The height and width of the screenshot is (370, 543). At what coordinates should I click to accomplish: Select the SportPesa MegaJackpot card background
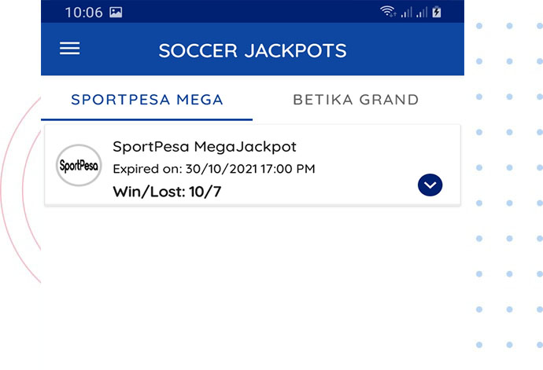point(253,165)
